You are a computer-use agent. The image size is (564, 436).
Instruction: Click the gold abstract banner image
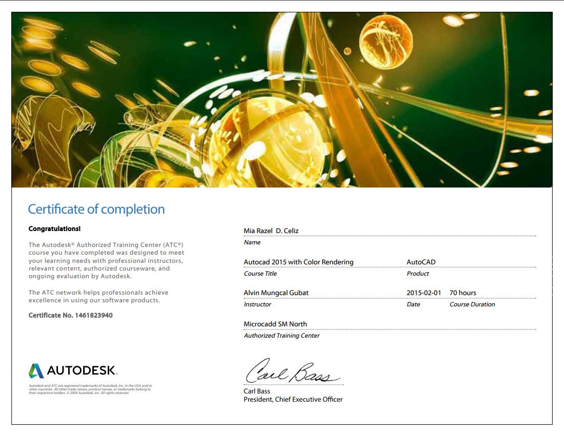coord(282,99)
